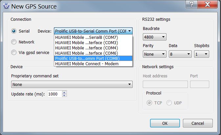Click the help question mark button
The width and height of the screenshot is (221, 135).
(191, 4)
